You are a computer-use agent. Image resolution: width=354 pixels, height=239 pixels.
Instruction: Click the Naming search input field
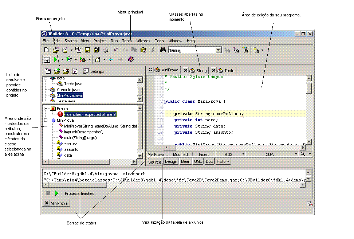tap(192, 50)
